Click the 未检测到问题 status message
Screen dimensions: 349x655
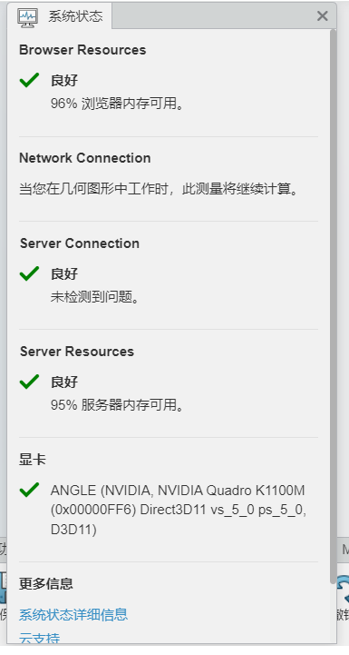point(94,297)
